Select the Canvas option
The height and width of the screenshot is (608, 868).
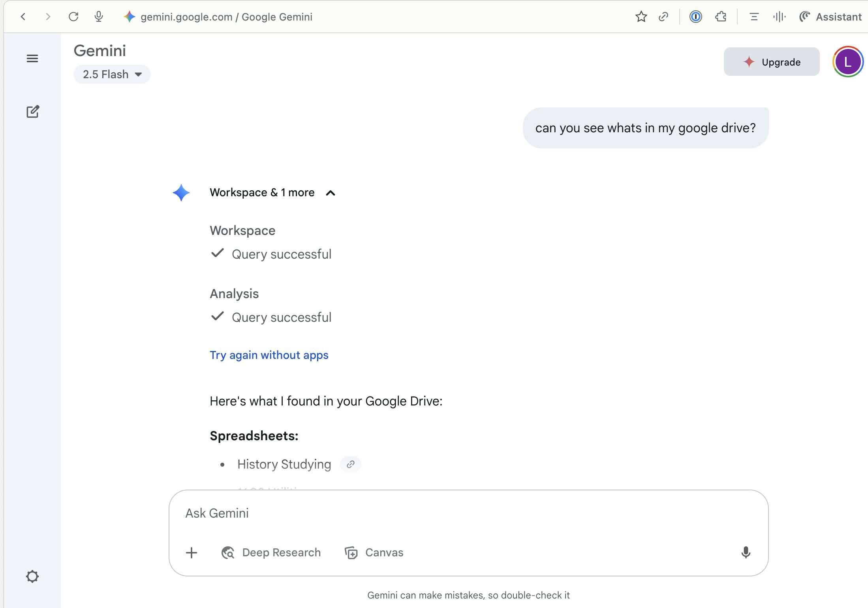[374, 552]
